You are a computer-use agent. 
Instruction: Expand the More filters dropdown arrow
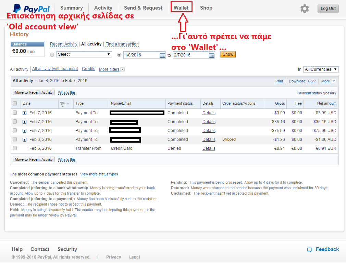pyautogui.click(x=123, y=69)
